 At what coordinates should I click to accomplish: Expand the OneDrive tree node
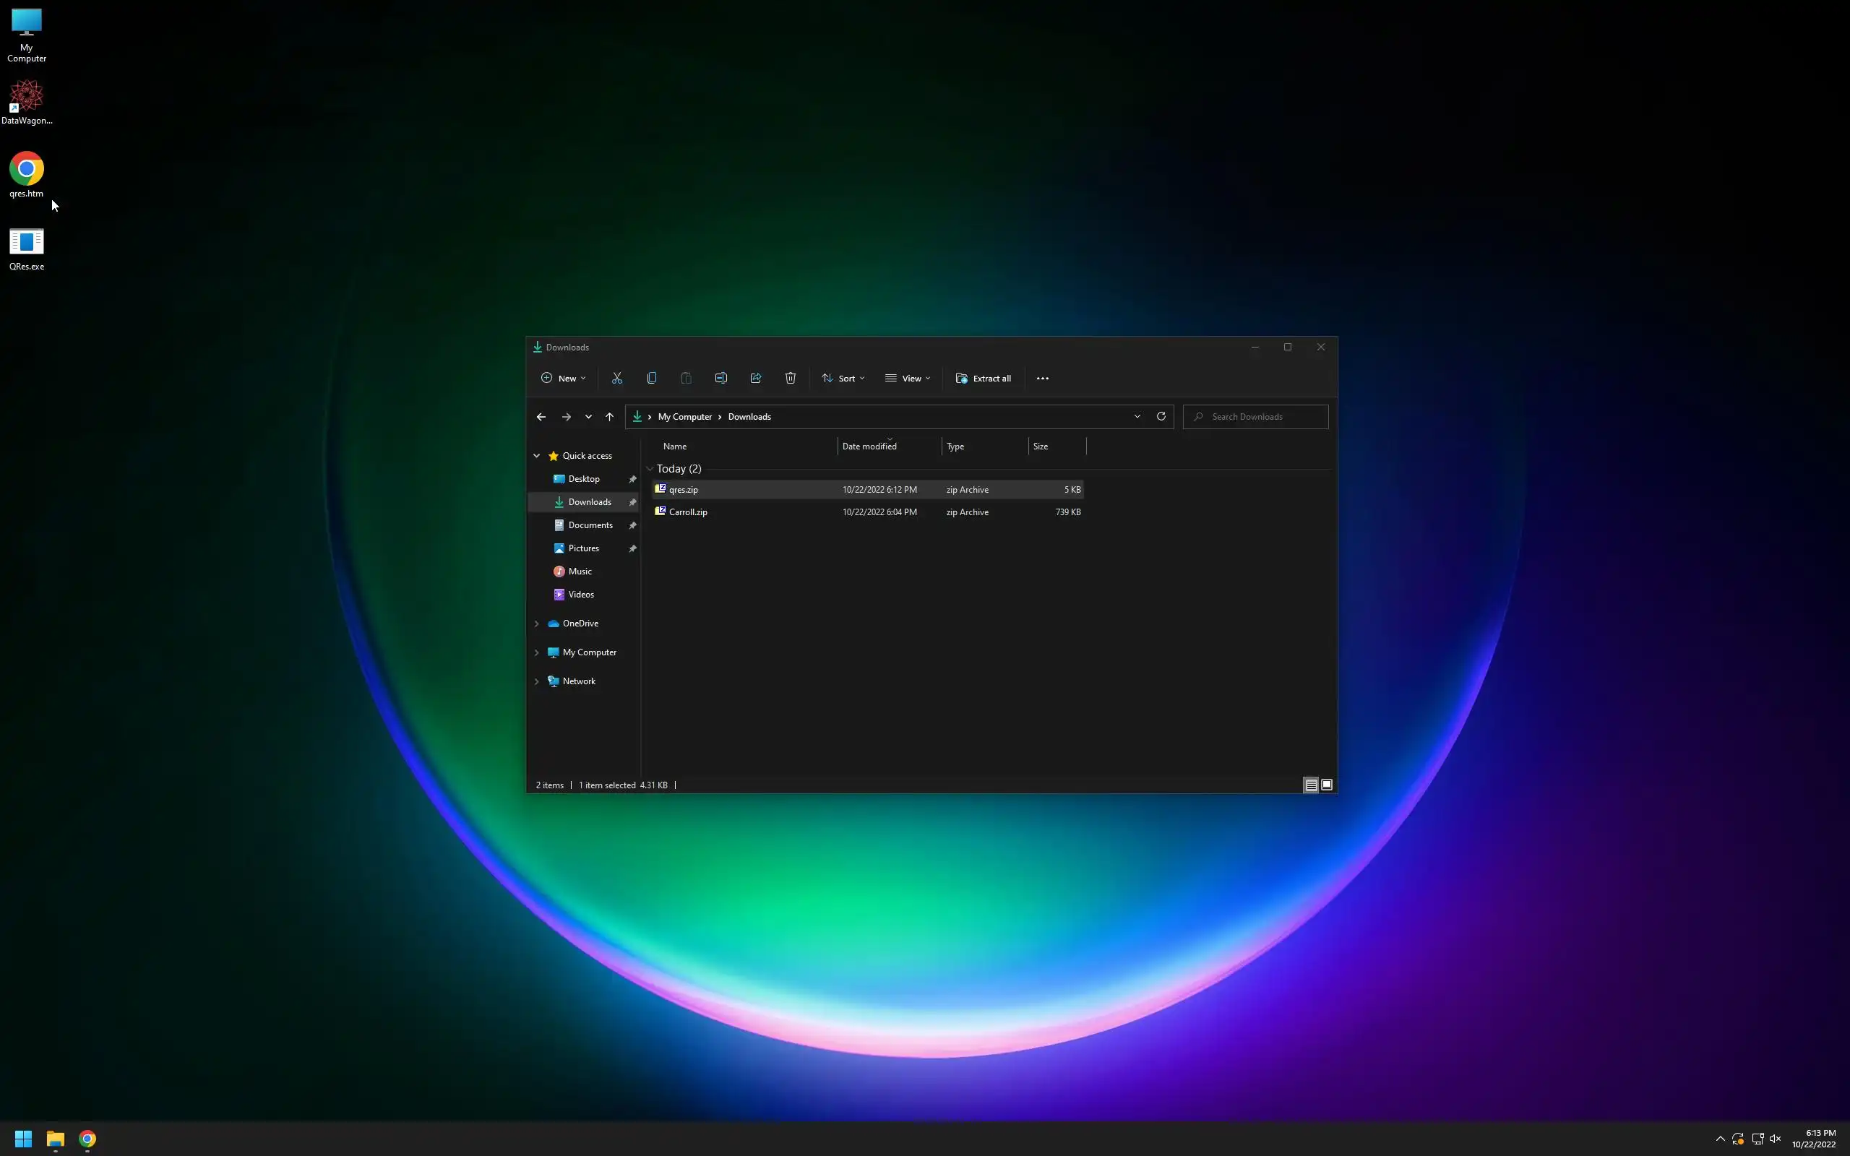537,624
